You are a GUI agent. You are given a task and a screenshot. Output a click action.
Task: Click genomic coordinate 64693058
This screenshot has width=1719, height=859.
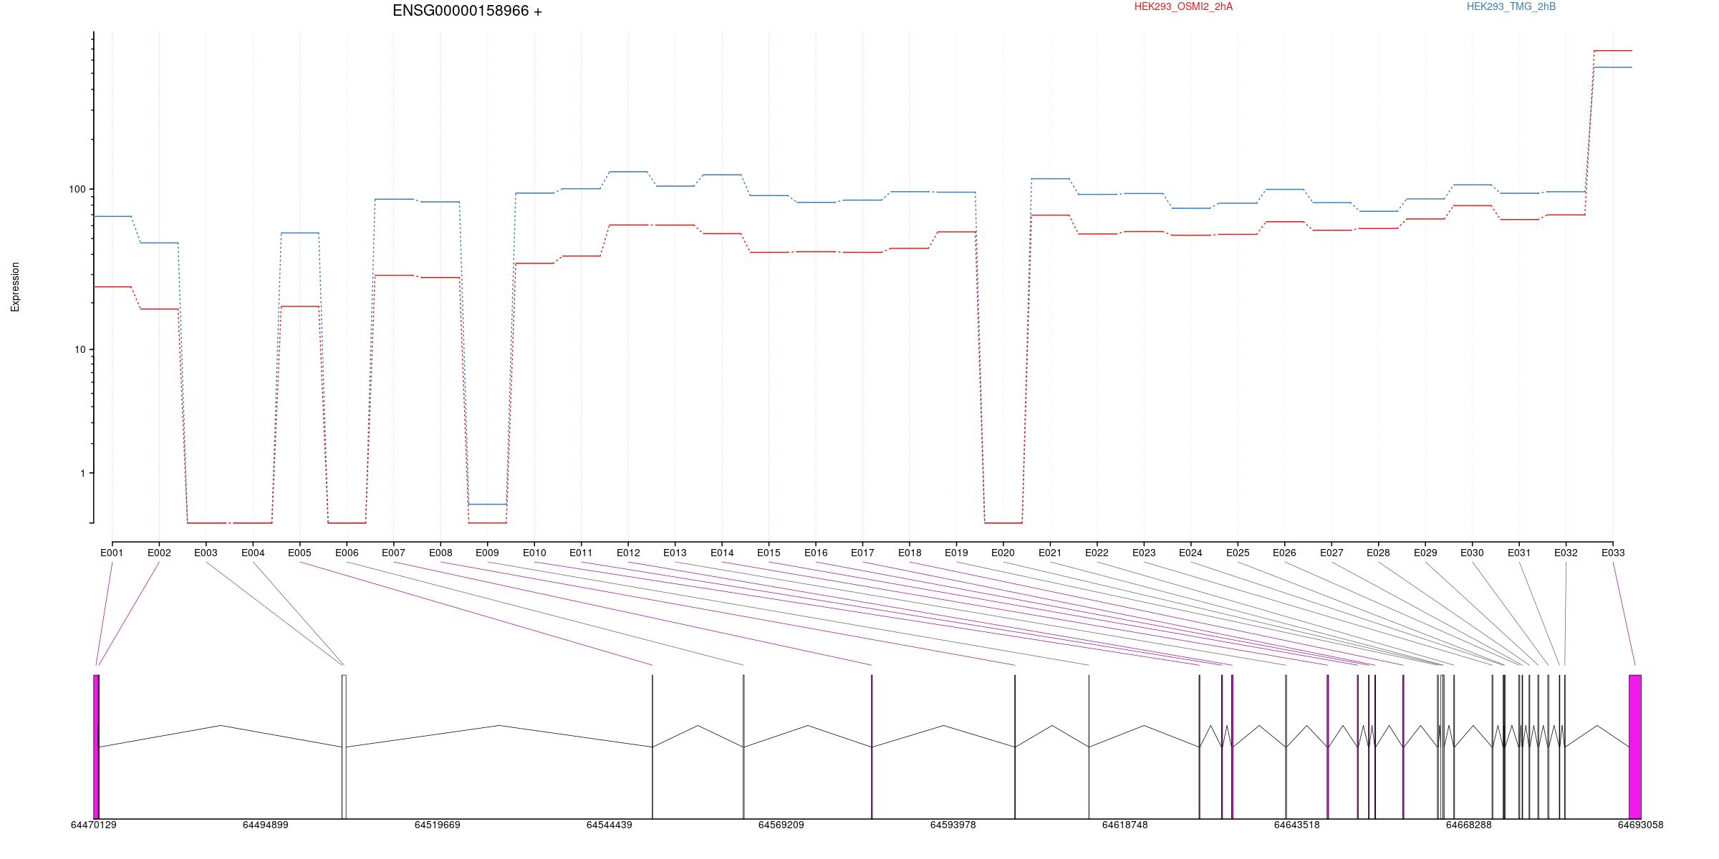coord(1640,825)
